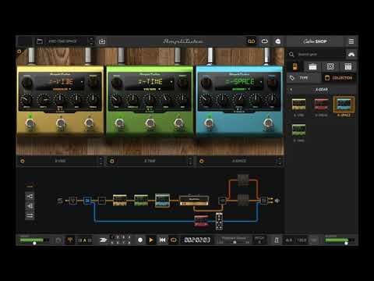Open X-SPACE display preset dropdown arrow

(x=261, y=82)
